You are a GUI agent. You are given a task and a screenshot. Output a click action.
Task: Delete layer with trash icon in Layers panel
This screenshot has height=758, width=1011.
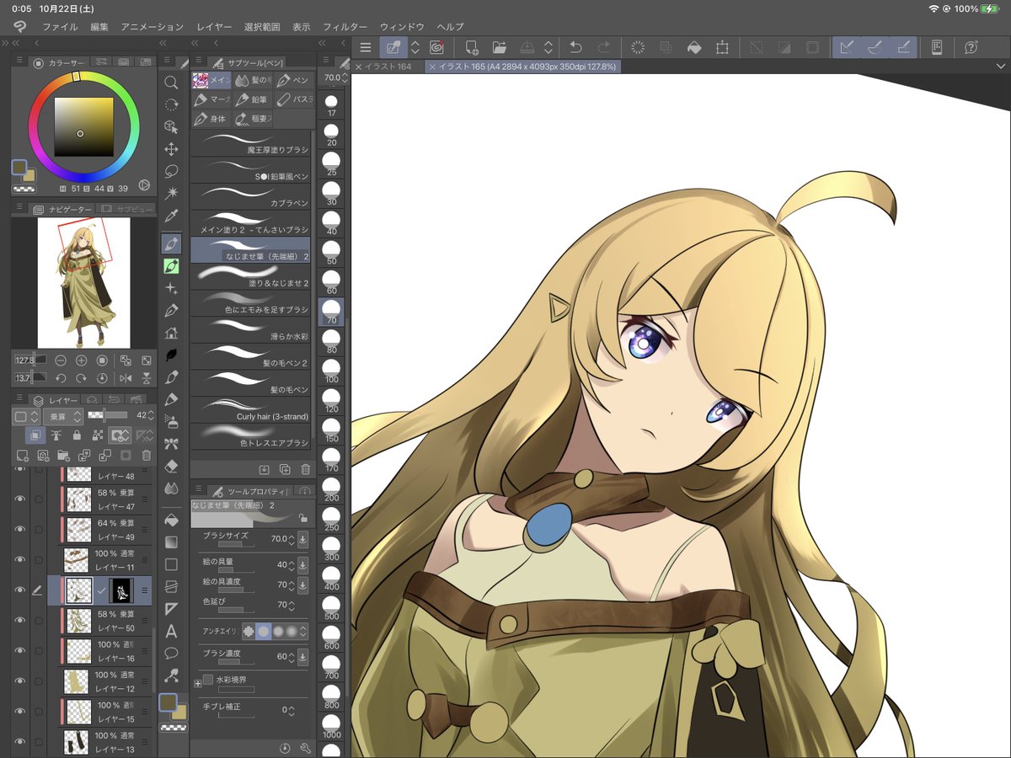pos(147,456)
